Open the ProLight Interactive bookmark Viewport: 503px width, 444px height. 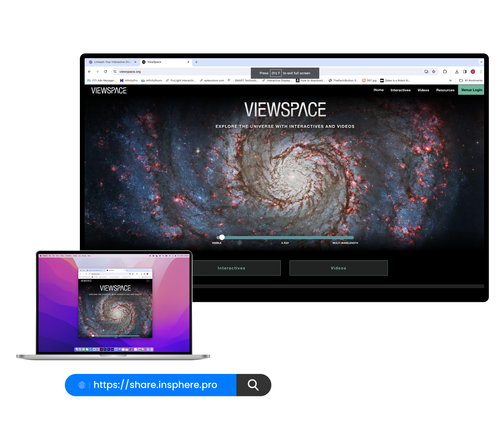click(180, 81)
